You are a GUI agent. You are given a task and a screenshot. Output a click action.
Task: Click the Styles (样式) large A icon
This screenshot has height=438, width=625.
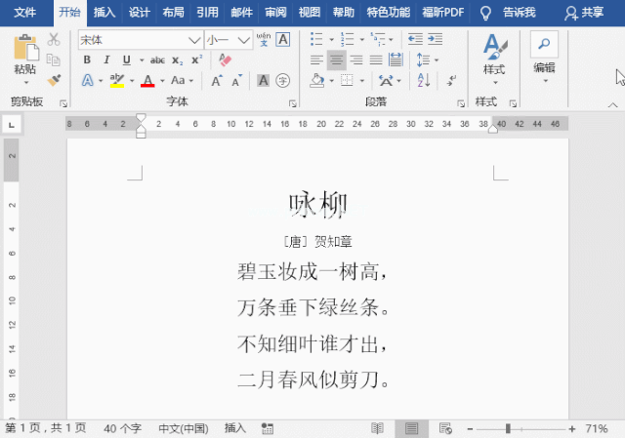click(x=495, y=47)
